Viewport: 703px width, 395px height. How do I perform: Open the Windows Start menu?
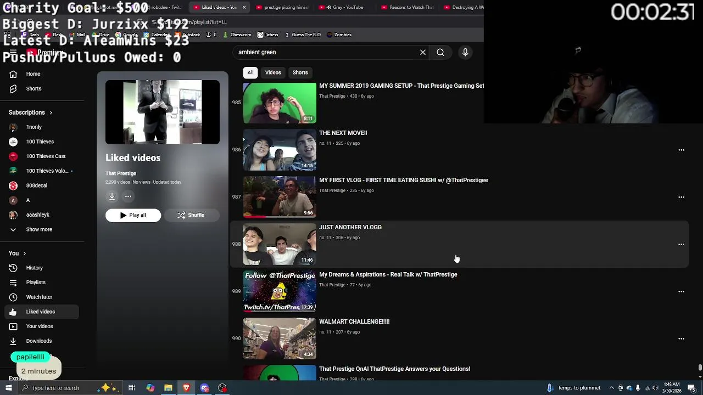pyautogui.click(x=8, y=388)
